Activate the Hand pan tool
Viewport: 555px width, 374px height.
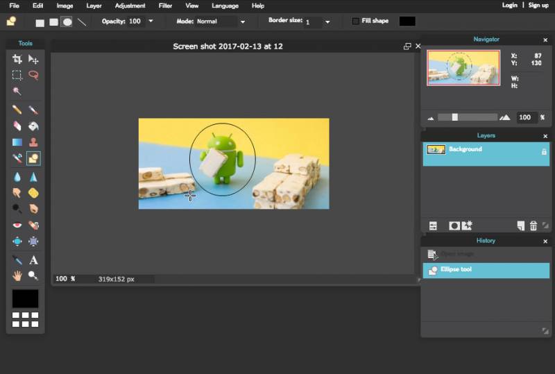(17, 275)
